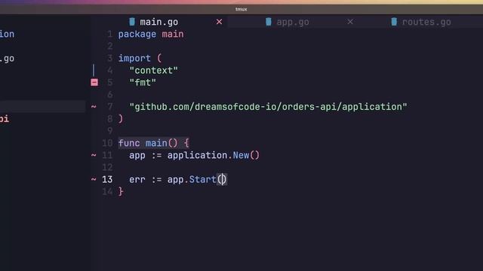The width and height of the screenshot is (483, 271).
Task: Click the red "pi" entry in the sidebar
Action: coord(5,119)
